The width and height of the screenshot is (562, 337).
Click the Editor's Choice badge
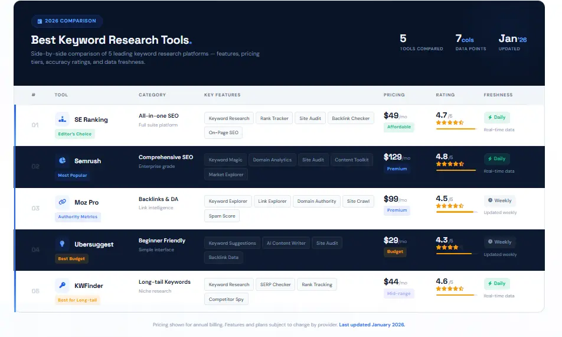(74, 134)
